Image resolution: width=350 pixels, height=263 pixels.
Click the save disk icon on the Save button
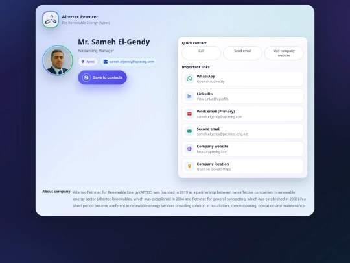(86, 77)
